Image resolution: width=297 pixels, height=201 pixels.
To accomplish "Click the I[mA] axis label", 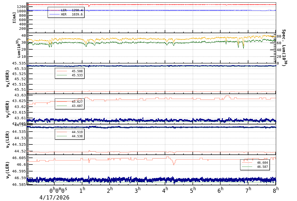I will [14, 17].
